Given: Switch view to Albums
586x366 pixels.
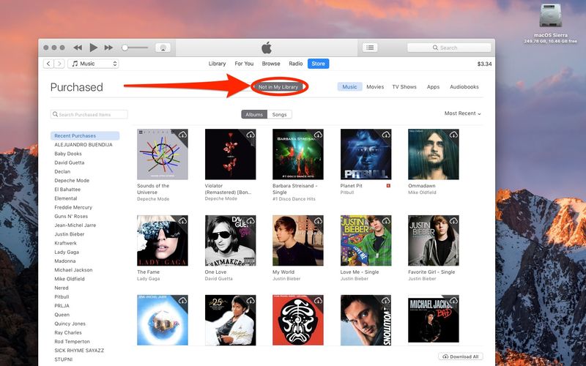Looking at the screenshot, I should (x=254, y=114).
